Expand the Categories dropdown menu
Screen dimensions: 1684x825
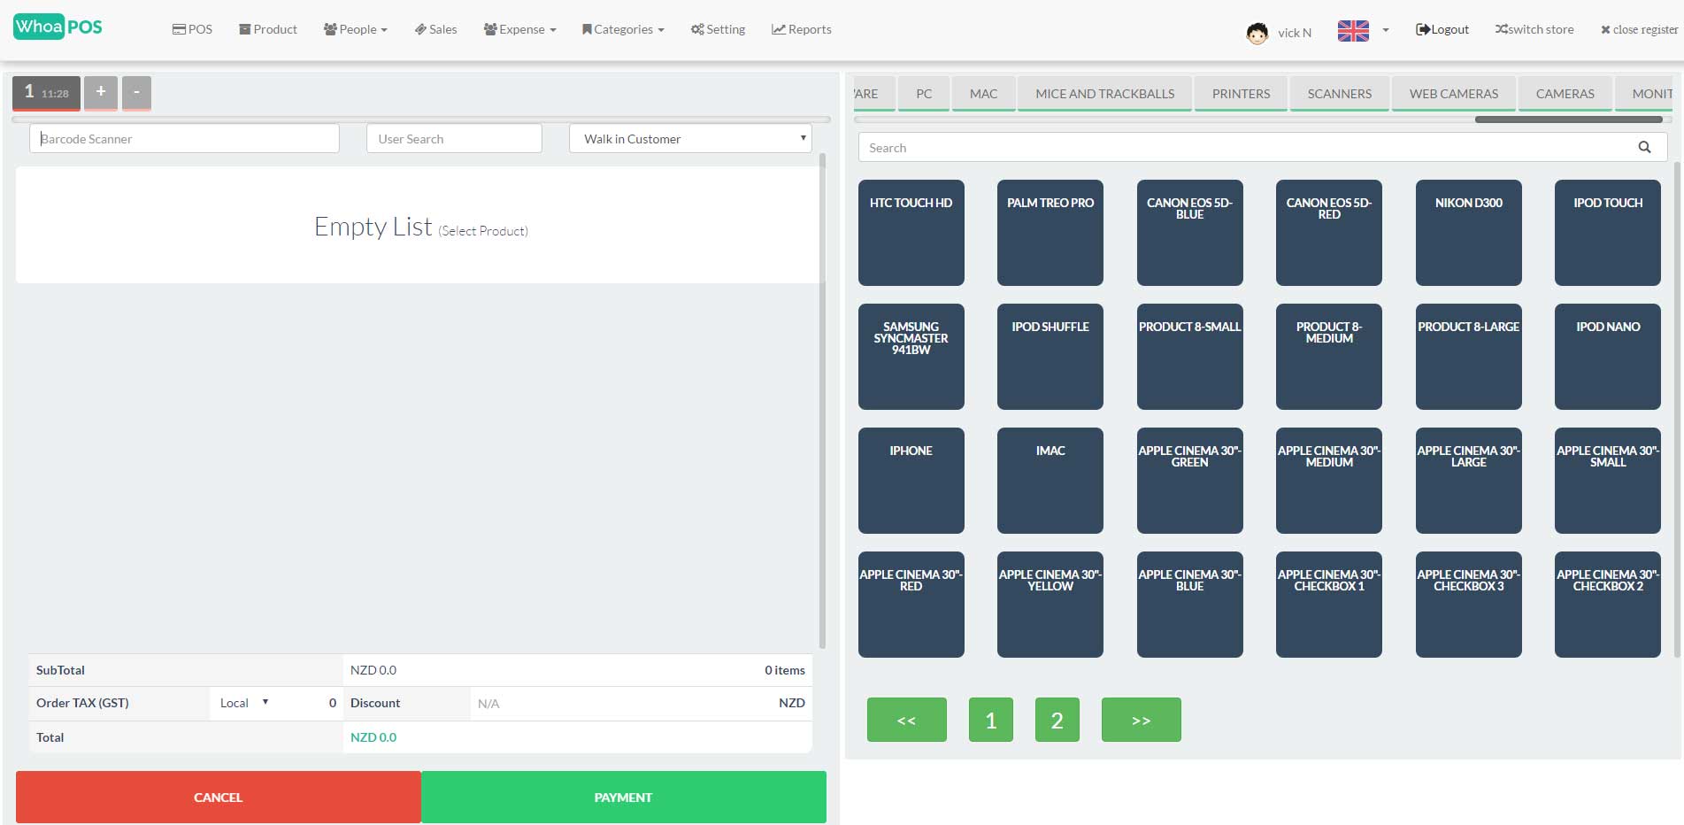[x=623, y=29]
